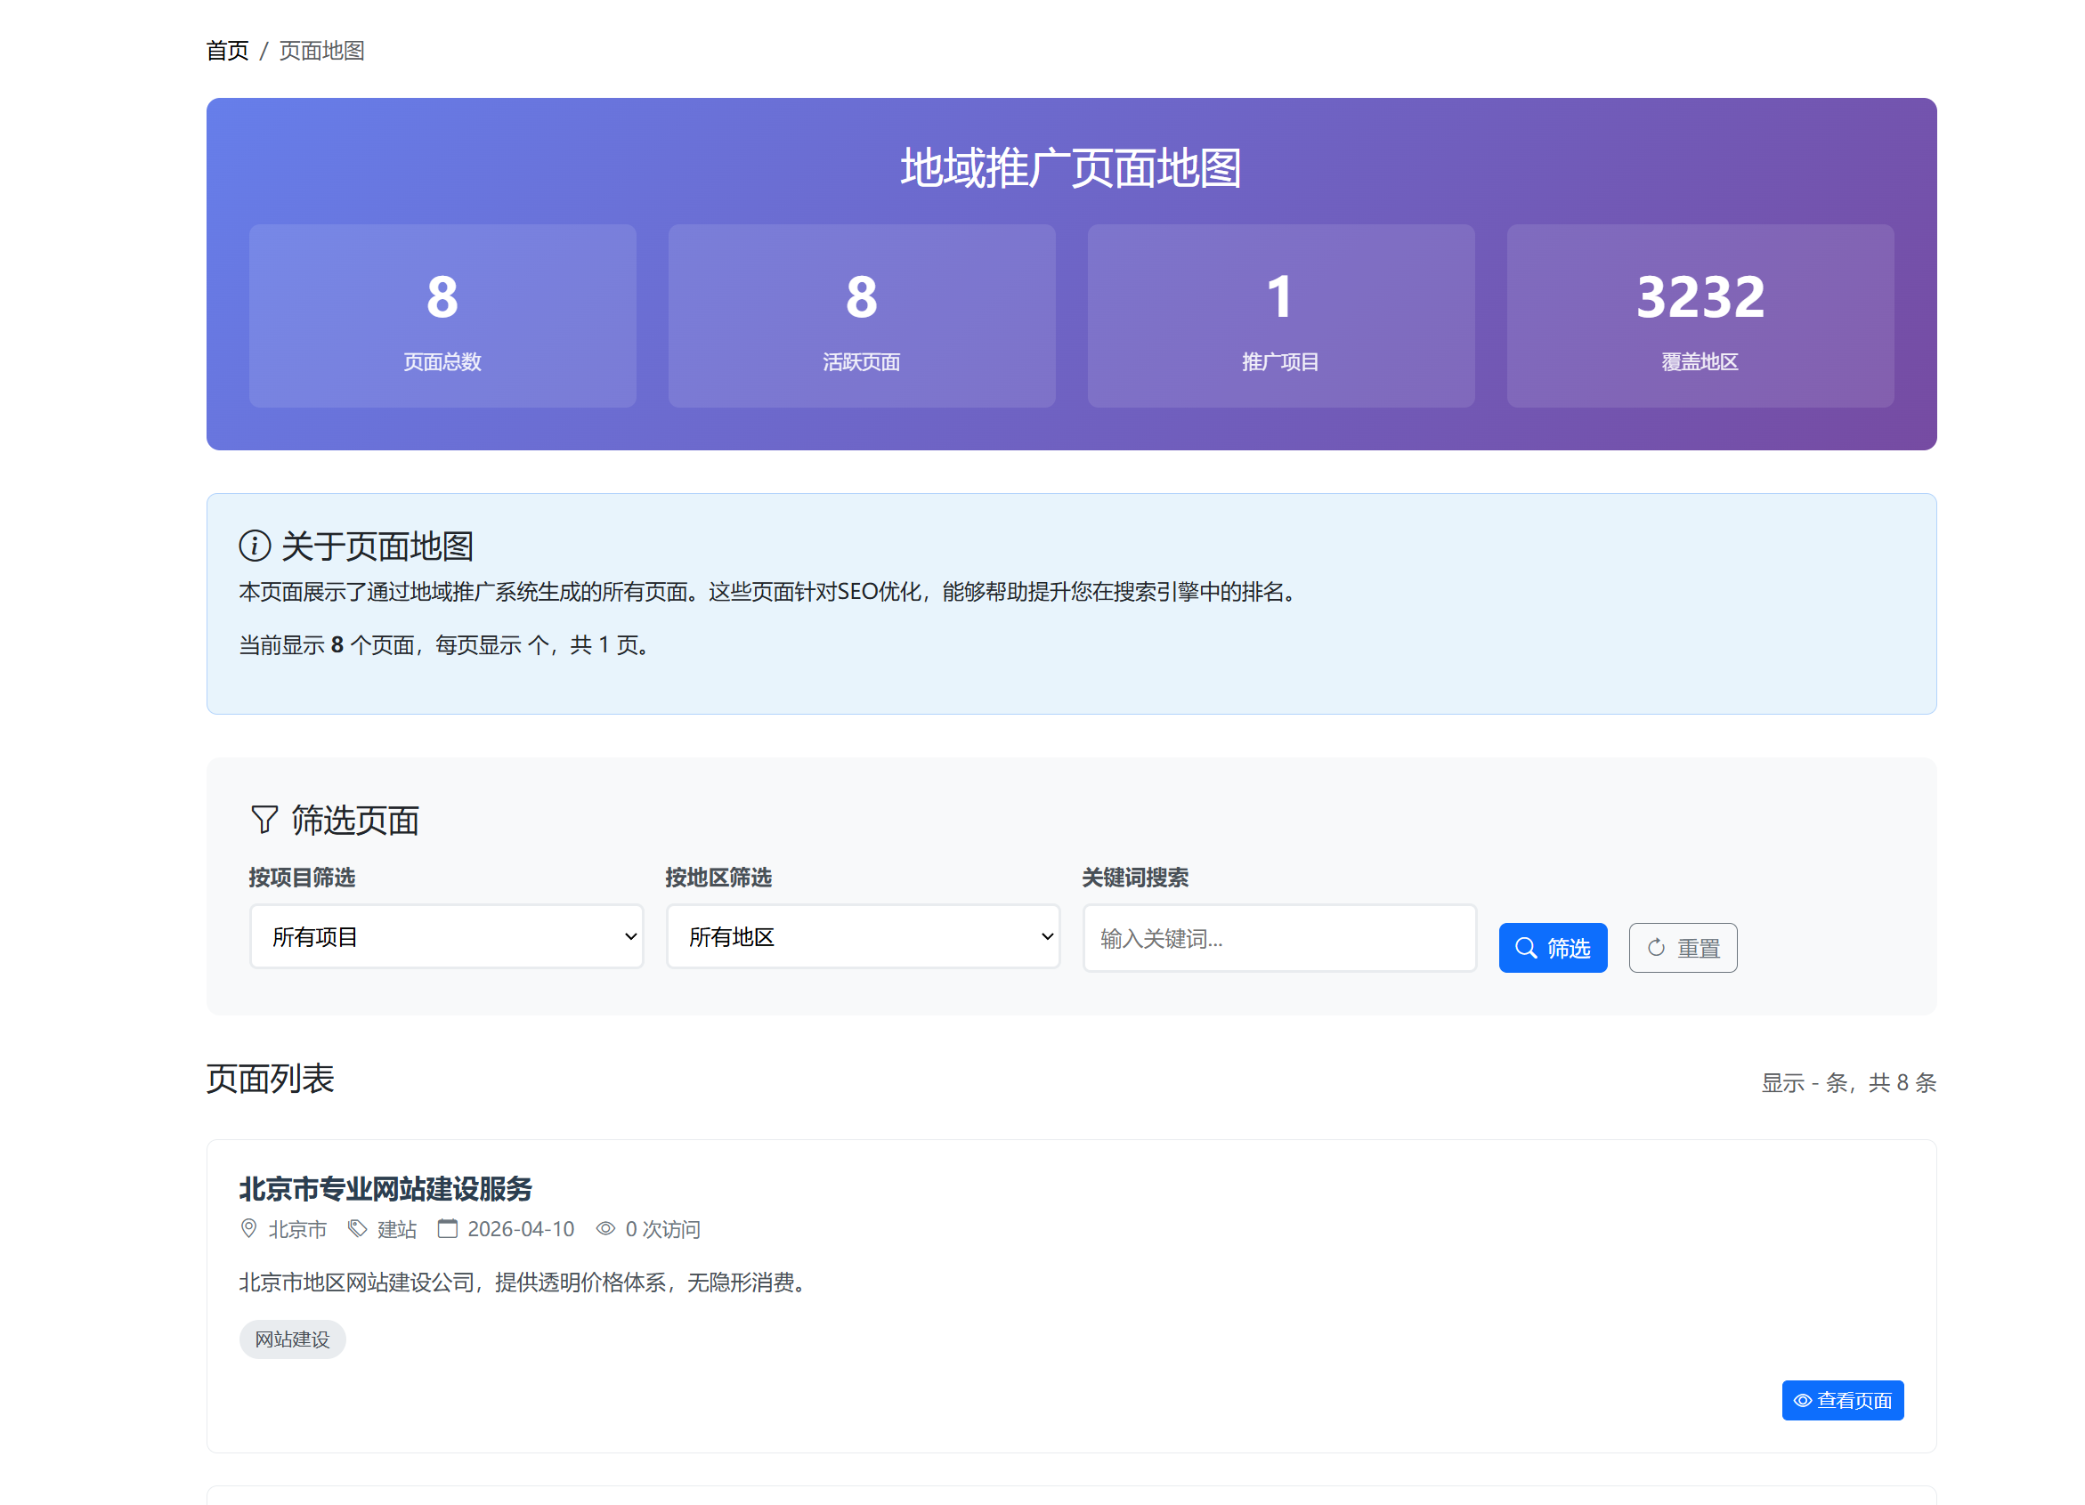Click the eye icon on the 查看页面 button
The image size is (2085, 1505).
pyautogui.click(x=1802, y=1400)
